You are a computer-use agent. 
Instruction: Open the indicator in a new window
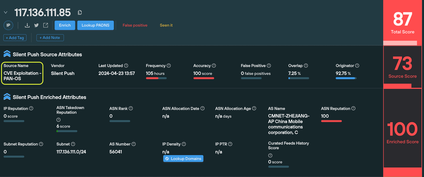pyautogui.click(x=46, y=25)
